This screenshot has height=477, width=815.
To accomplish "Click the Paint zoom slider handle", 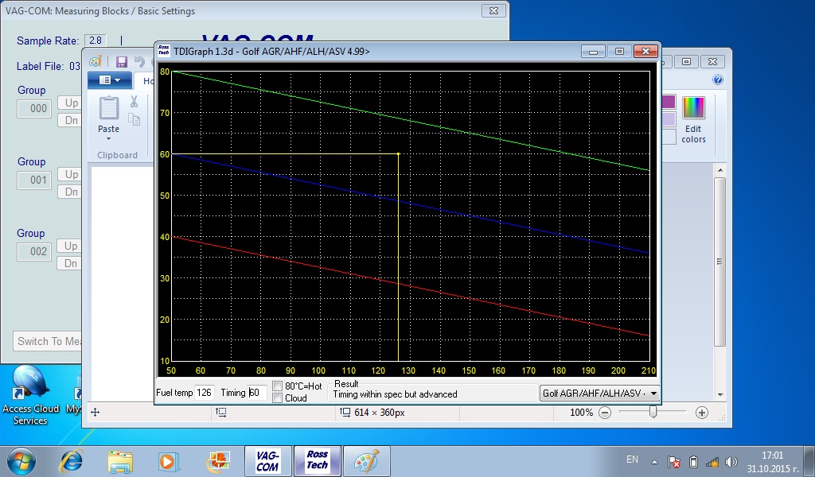I will tap(653, 413).
